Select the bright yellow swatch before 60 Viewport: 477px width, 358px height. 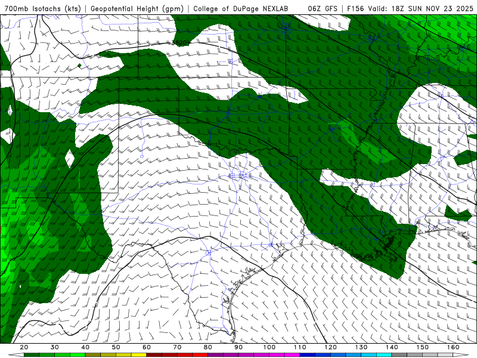[x=139, y=355]
